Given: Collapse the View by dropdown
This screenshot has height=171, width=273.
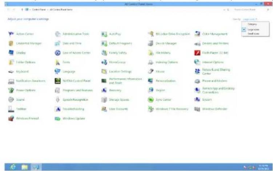Looking at the screenshot, I should 250,19.
